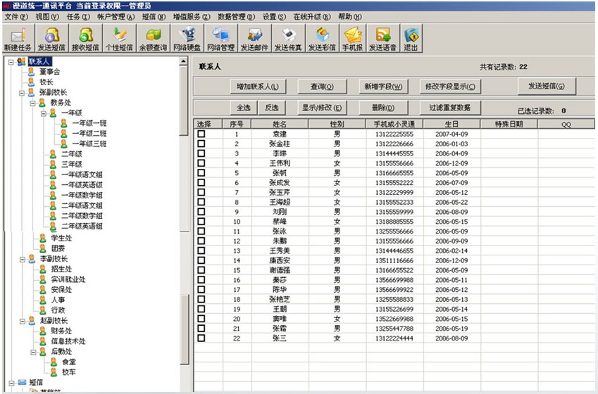
Task: Open 发送短信 from the toolbar
Action: (x=51, y=38)
